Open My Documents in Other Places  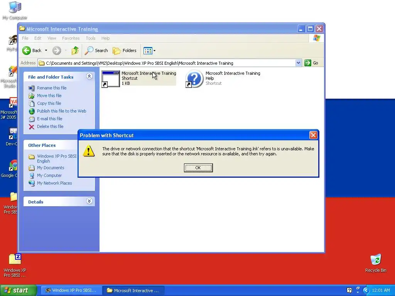(x=51, y=168)
